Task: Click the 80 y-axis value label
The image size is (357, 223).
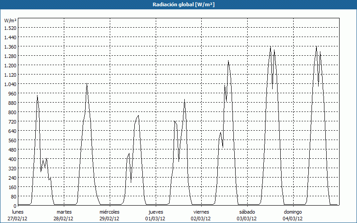Action: click(x=12, y=196)
